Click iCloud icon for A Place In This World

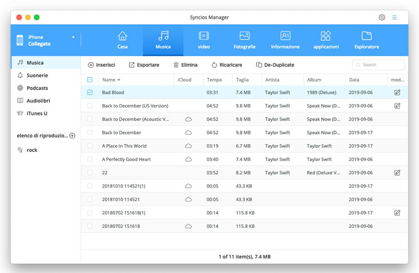point(188,146)
